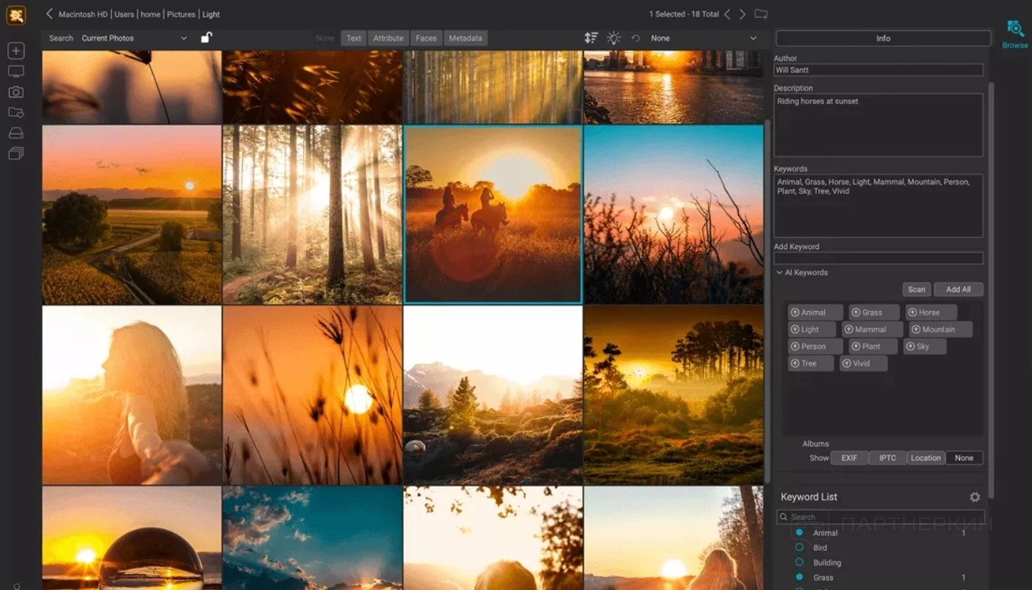Toggle the Animal keyword circle
1032x590 pixels.
tap(799, 532)
